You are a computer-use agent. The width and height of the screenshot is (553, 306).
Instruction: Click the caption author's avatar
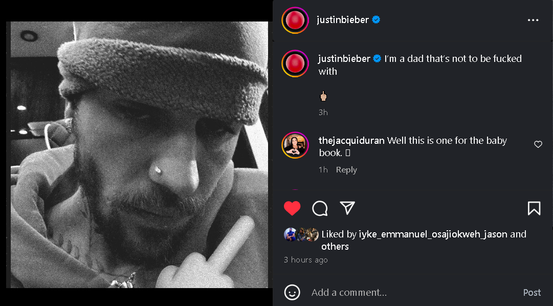pos(295,64)
